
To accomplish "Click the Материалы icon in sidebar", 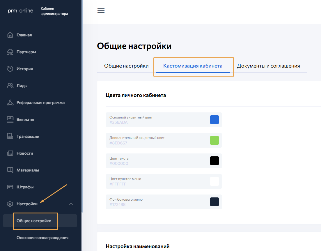I will (10, 170).
